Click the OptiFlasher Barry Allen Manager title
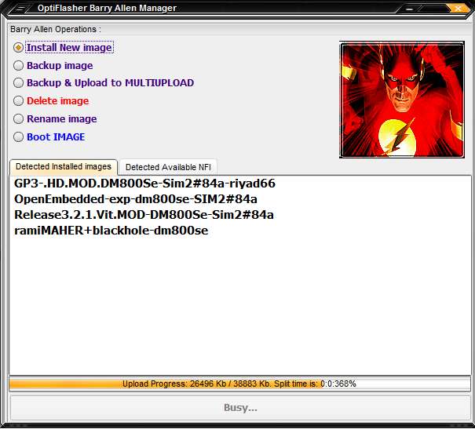The width and height of the screenshot is (475, 429). [107, 8]
